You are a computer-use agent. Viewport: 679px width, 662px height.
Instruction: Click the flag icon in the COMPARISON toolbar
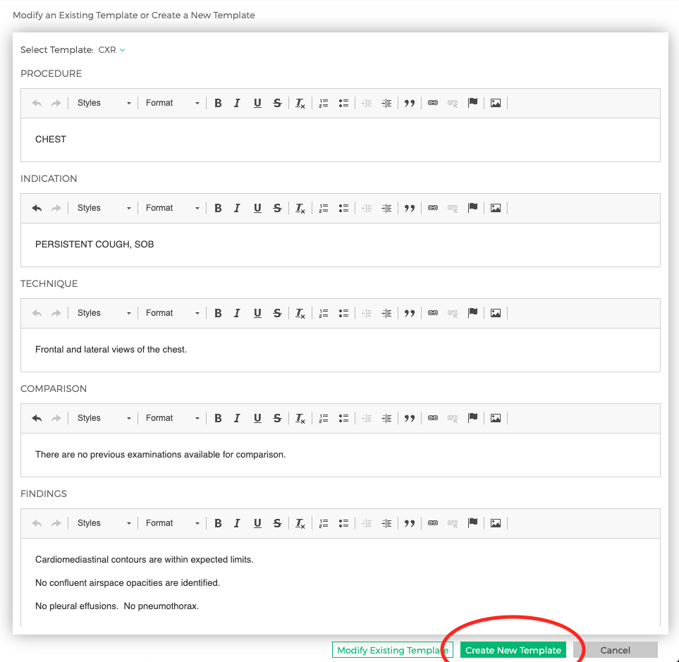pos(473,417)
